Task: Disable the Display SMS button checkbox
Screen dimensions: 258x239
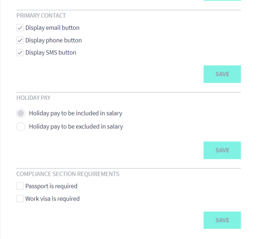Action: click(20, 53)
